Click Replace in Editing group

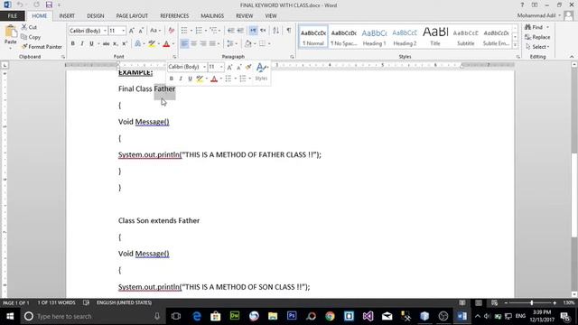pos(537,37)
